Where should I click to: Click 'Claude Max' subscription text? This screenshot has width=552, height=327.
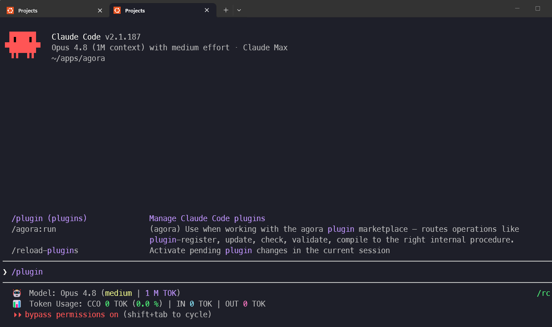click(265, 48)
